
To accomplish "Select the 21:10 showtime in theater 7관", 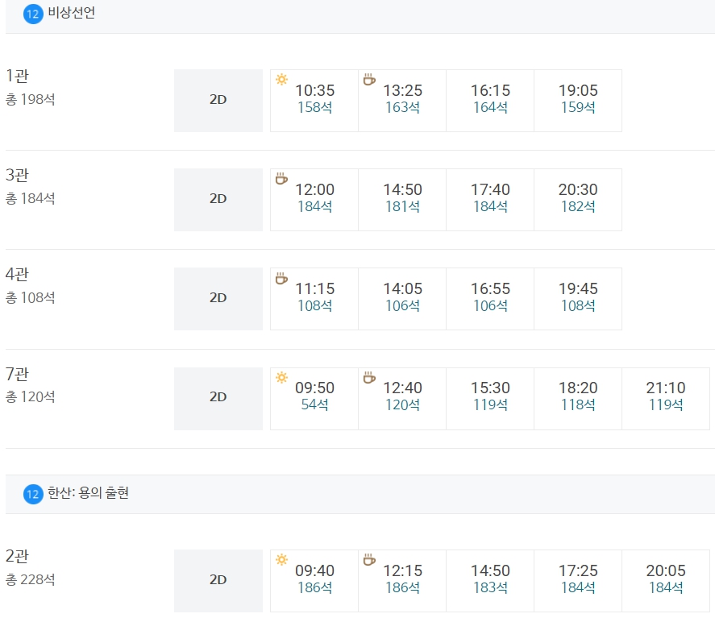I will pyautogui.click(x=666, y=398).
